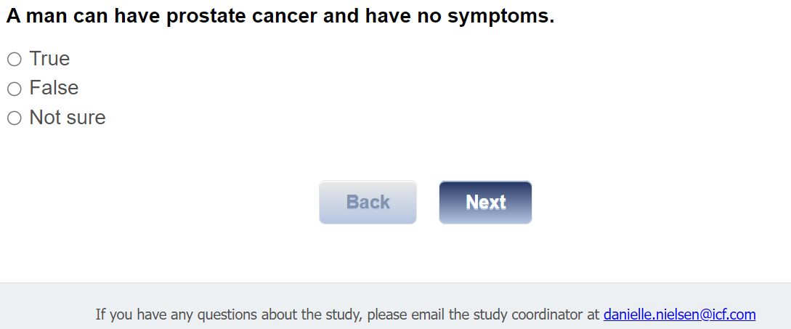Click the "Not sure" answer label text
Image resolution: width=791 pixels, height=329 pixels.
(68, 118)
